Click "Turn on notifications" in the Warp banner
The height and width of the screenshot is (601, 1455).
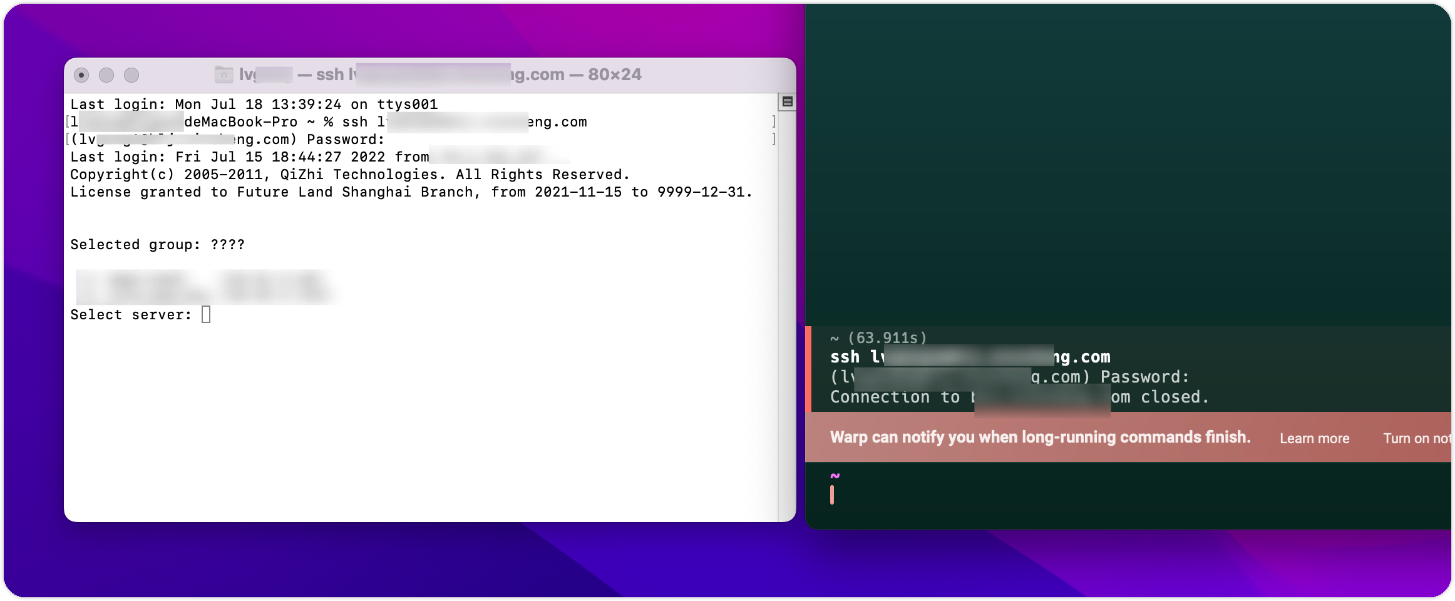pos(1417,438)
